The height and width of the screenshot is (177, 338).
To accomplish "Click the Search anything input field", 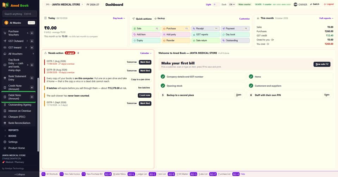I will pos(20,14).
